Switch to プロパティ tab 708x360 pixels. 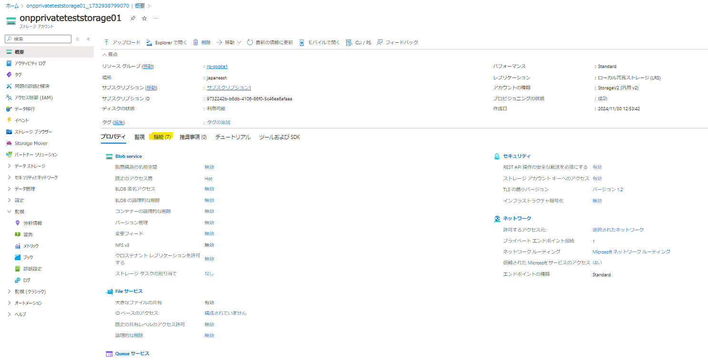113,137
